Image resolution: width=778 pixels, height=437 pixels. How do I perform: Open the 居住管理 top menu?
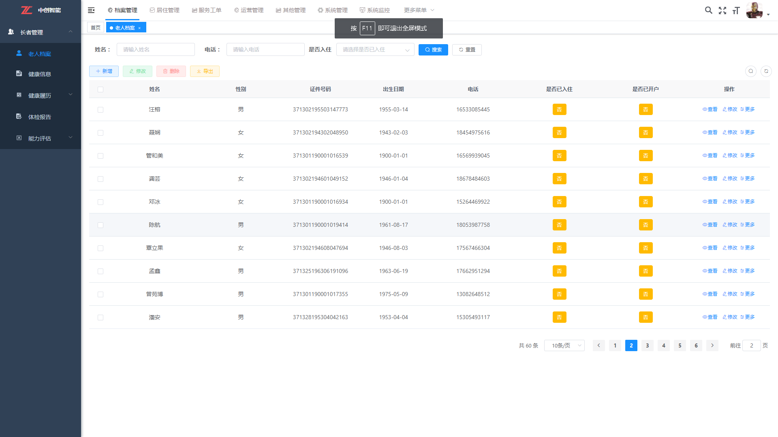click(x=165, y=10)
